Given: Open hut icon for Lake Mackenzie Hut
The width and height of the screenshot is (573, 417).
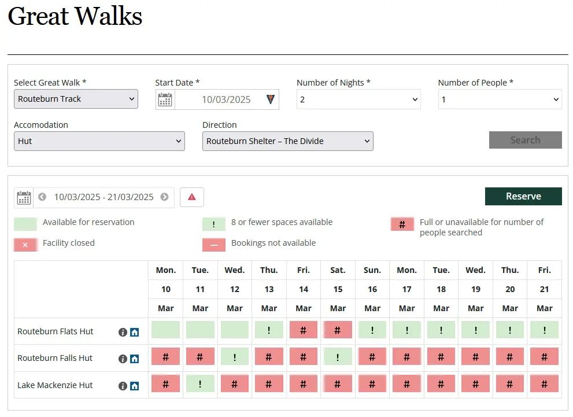Looking at the screenshot, I should click(135, 386).
